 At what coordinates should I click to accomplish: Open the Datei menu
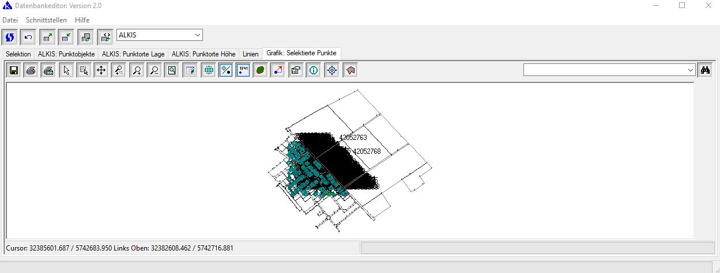[10, 20]
